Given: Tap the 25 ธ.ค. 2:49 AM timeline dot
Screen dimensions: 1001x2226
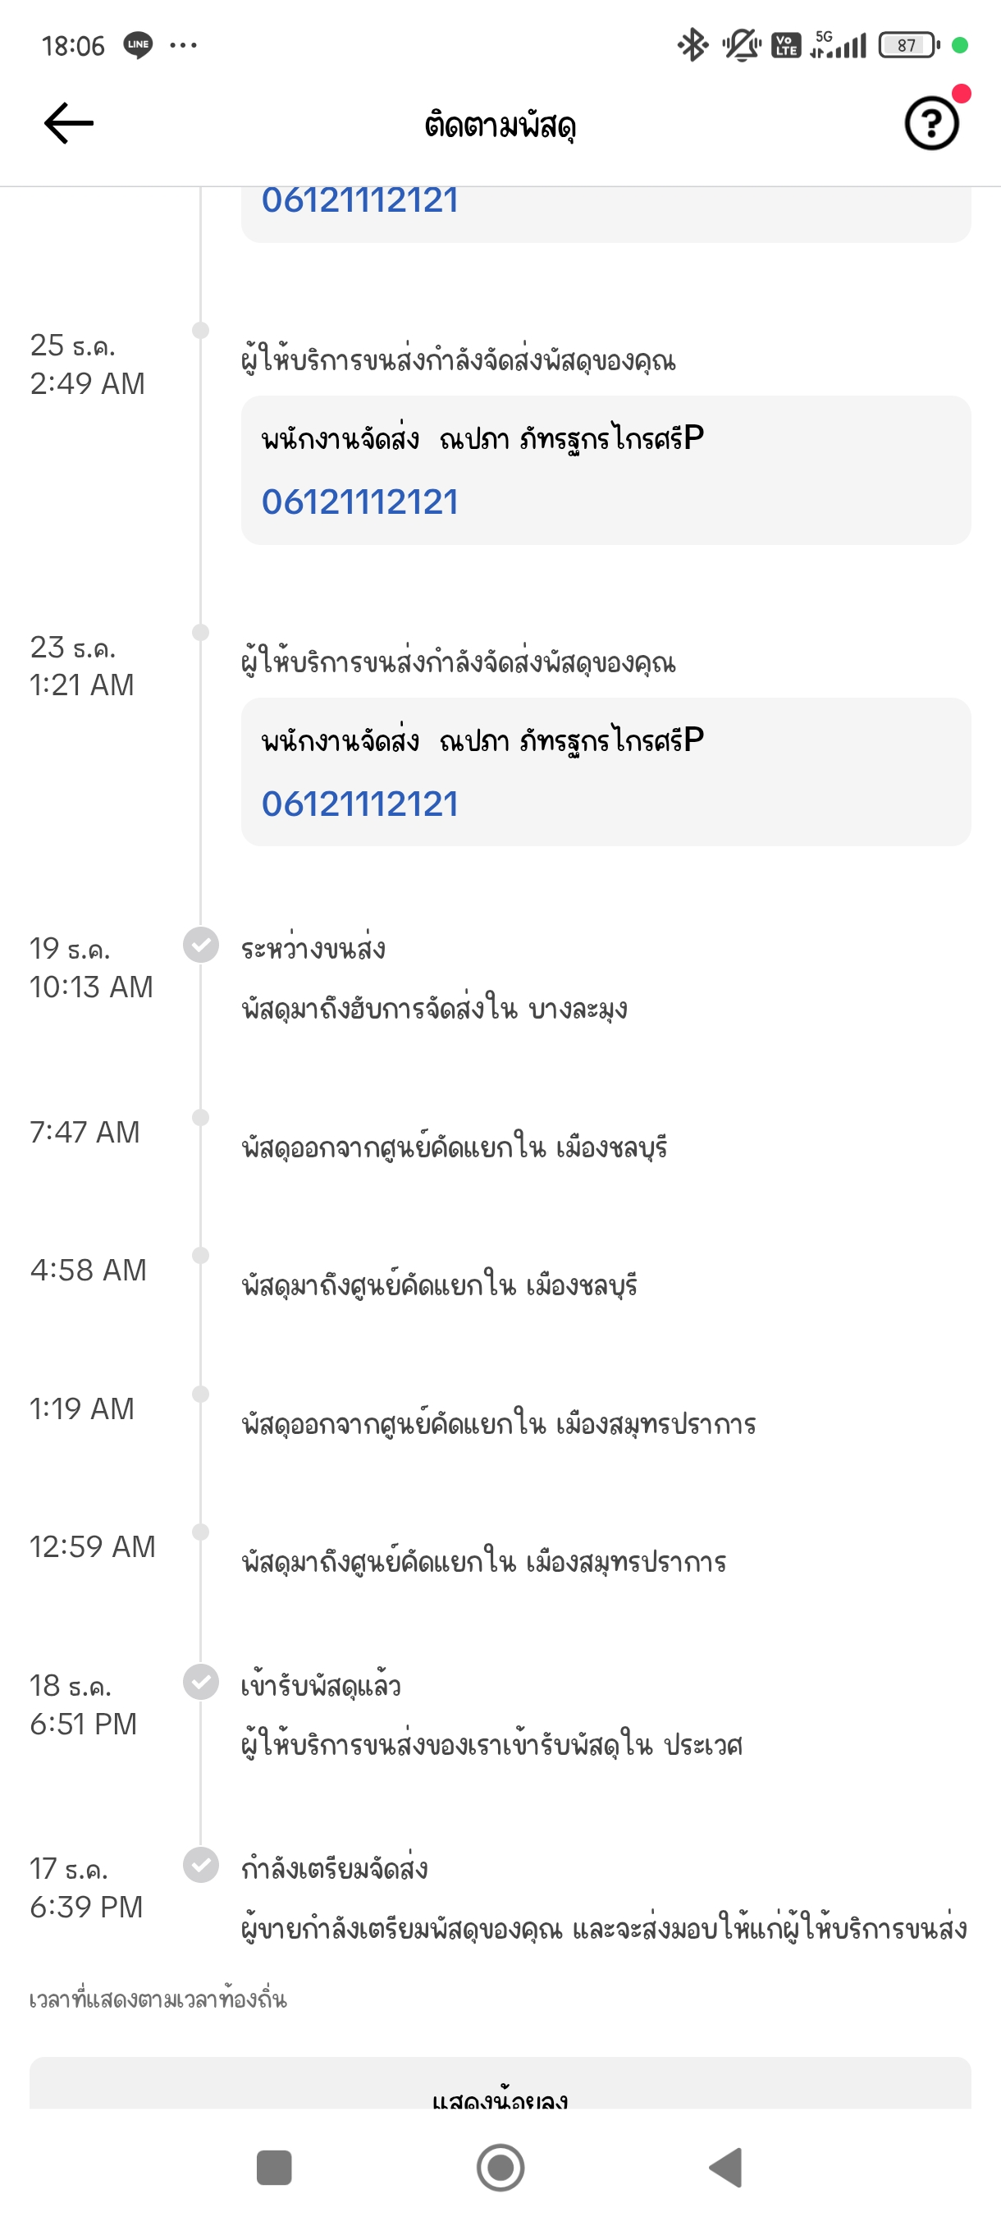Looking at the screenshot, I should click(200, 330).
